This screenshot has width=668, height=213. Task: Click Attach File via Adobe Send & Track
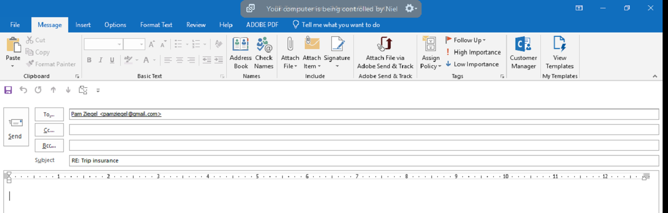tap(385, 53)
